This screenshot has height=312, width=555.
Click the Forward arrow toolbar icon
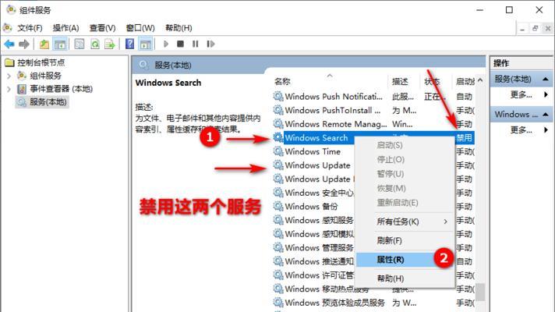coord(24,44)
